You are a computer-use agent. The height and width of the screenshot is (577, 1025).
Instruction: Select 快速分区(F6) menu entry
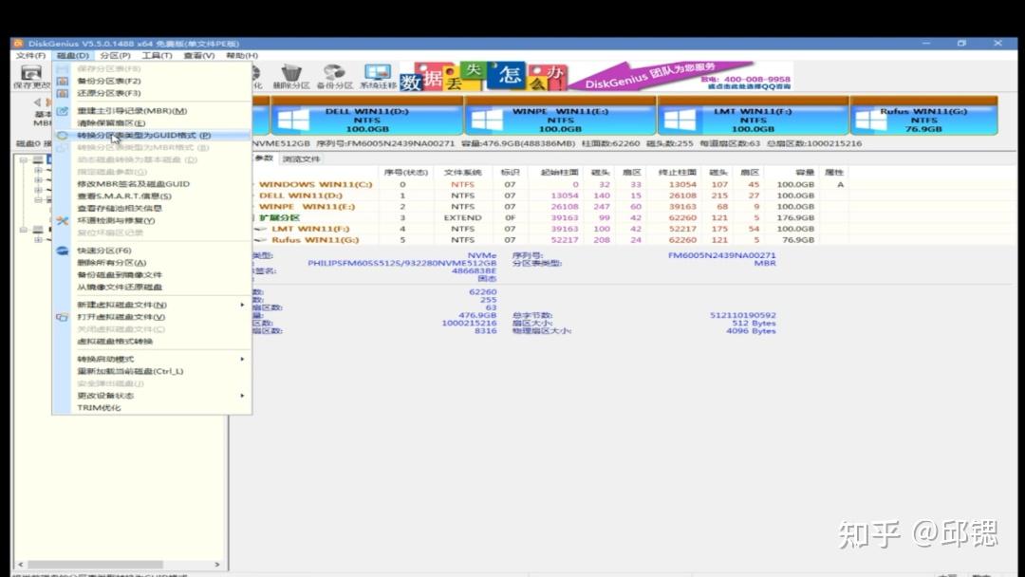point(152,251)
